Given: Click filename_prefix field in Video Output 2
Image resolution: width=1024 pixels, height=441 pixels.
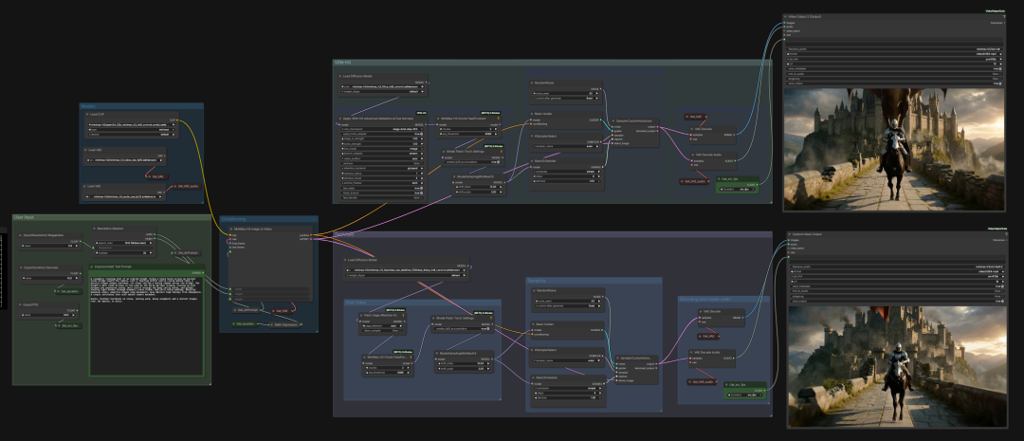Looking at the screenshot, I should [x=895, y=49].
